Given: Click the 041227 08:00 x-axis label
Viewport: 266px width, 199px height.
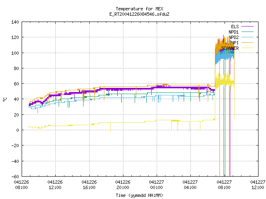Looking at the screenshot, I should 224,185.
